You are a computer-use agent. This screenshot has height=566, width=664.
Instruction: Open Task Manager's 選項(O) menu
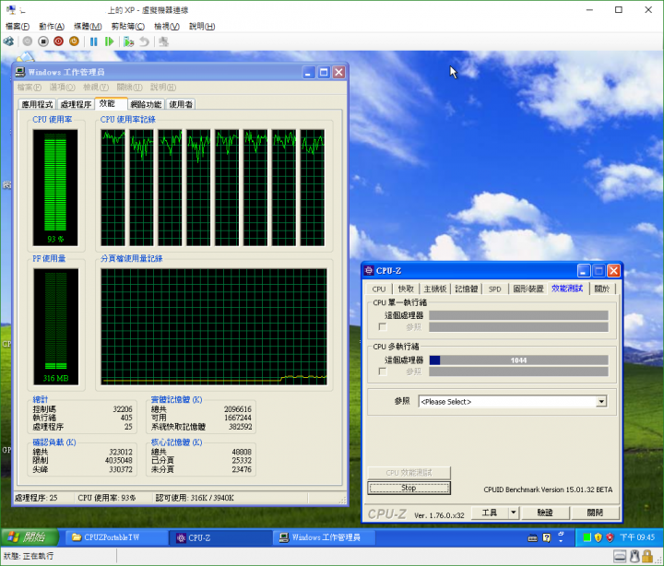[63, 88]
